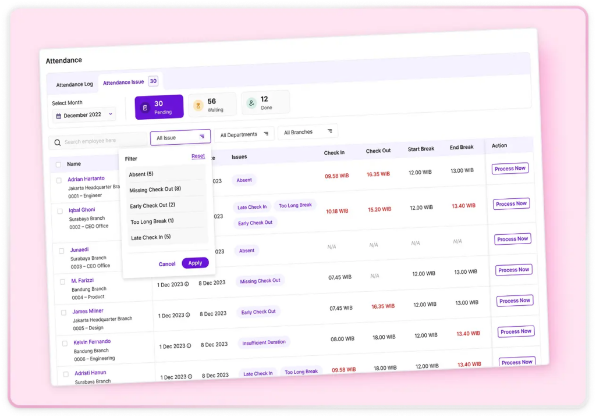Tick the select-all checkbox in Name header
This screenshot has width=596, height=418.
point(58,165)
